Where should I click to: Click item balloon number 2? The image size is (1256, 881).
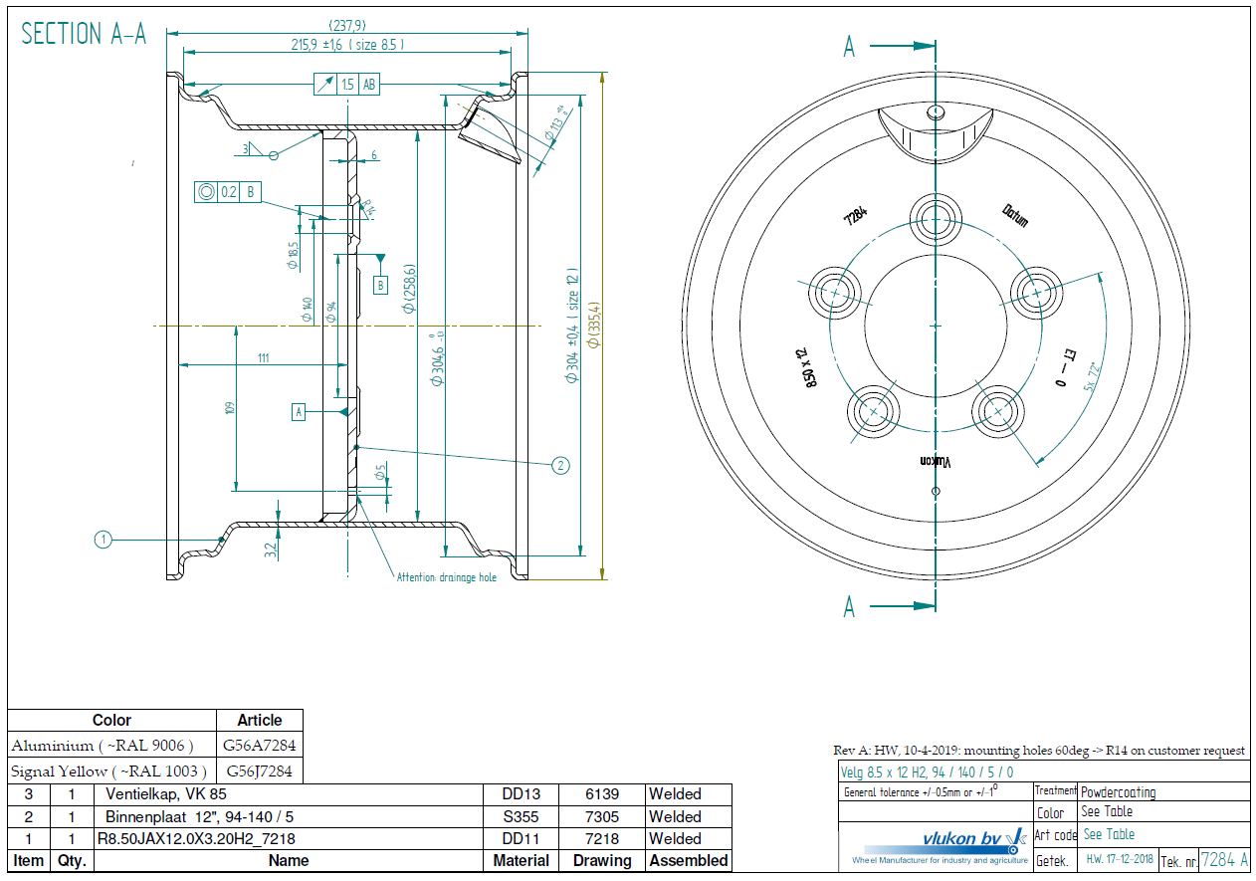(x=560, y=465)
